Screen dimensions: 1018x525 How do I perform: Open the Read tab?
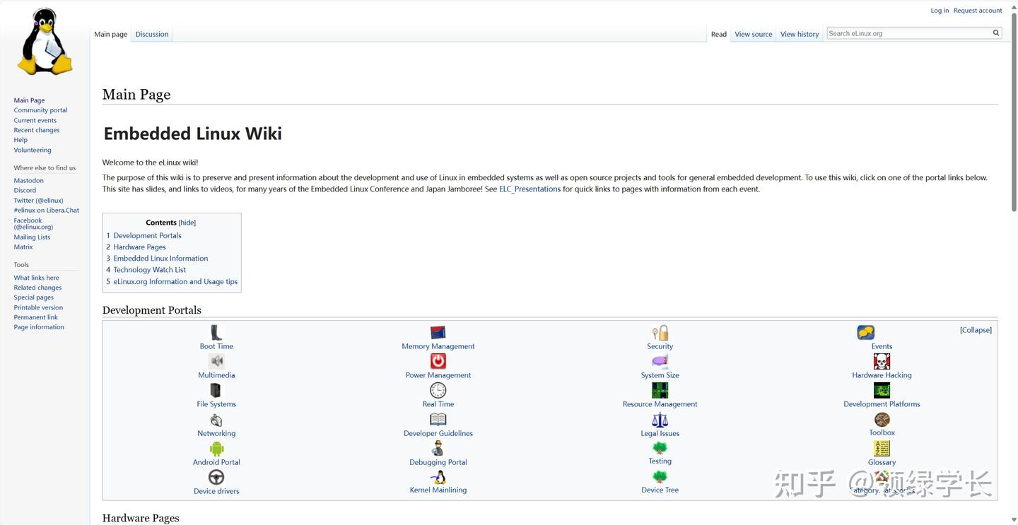(x=719, y=34)
